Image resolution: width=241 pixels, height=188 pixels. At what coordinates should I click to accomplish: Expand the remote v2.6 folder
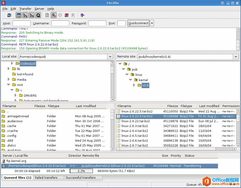coord(134,85)
